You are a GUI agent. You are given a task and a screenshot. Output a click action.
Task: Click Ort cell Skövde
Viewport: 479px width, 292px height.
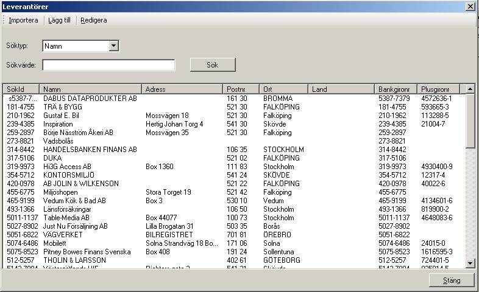[x=275, y=124]
